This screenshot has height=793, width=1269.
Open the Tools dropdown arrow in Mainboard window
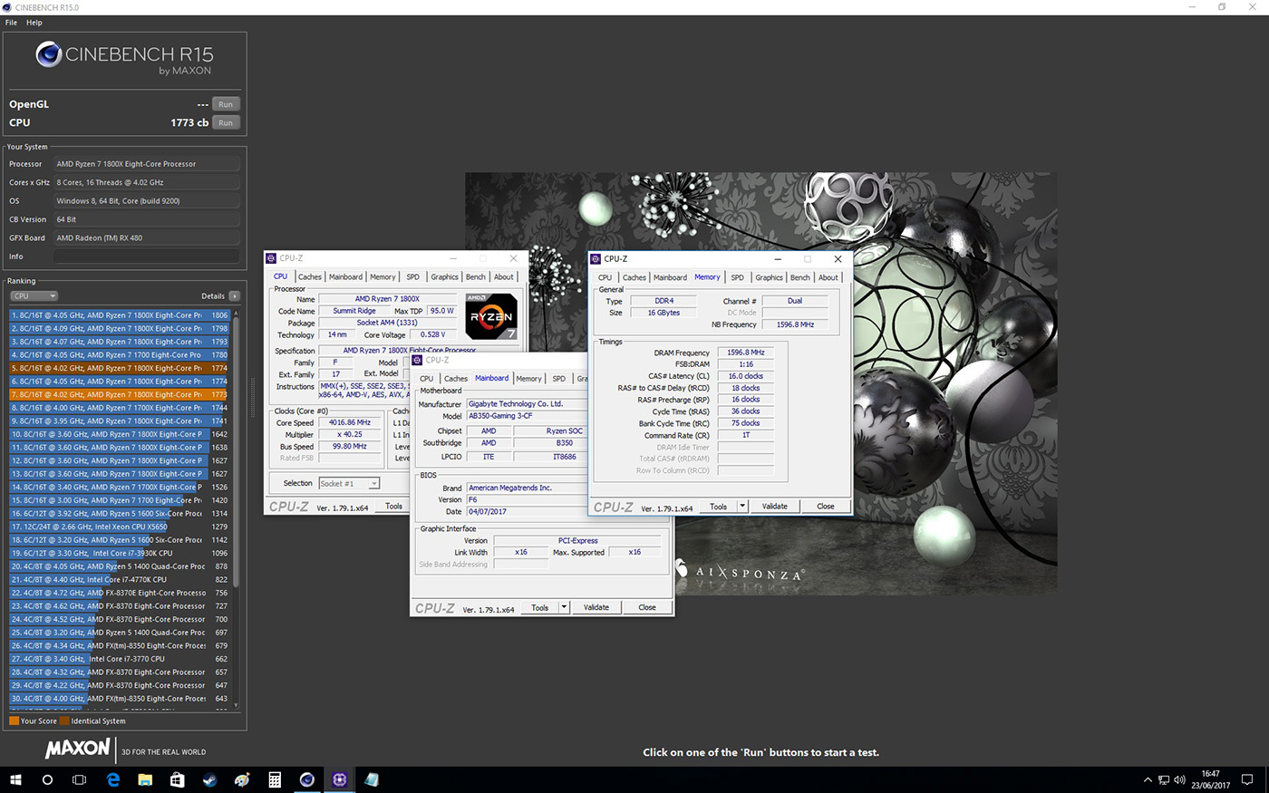coord(564,607)
